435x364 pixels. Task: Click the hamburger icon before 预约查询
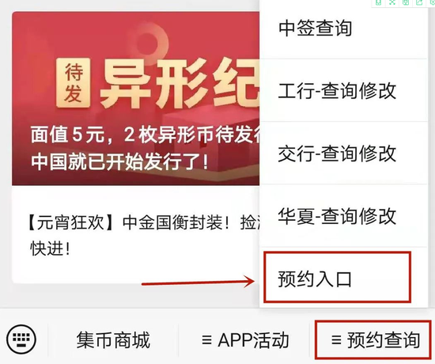[x=336, y=339]
